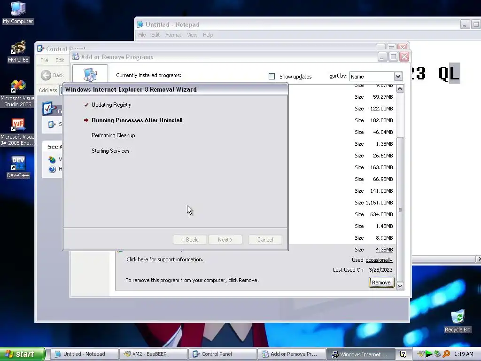Click the 4.35MB size value

(x=384, y=250)
